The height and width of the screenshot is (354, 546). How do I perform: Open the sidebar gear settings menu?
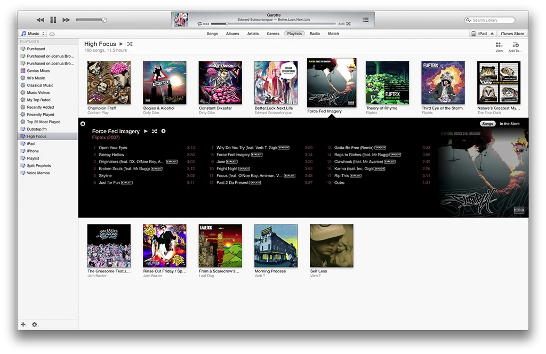coord(35,325)
